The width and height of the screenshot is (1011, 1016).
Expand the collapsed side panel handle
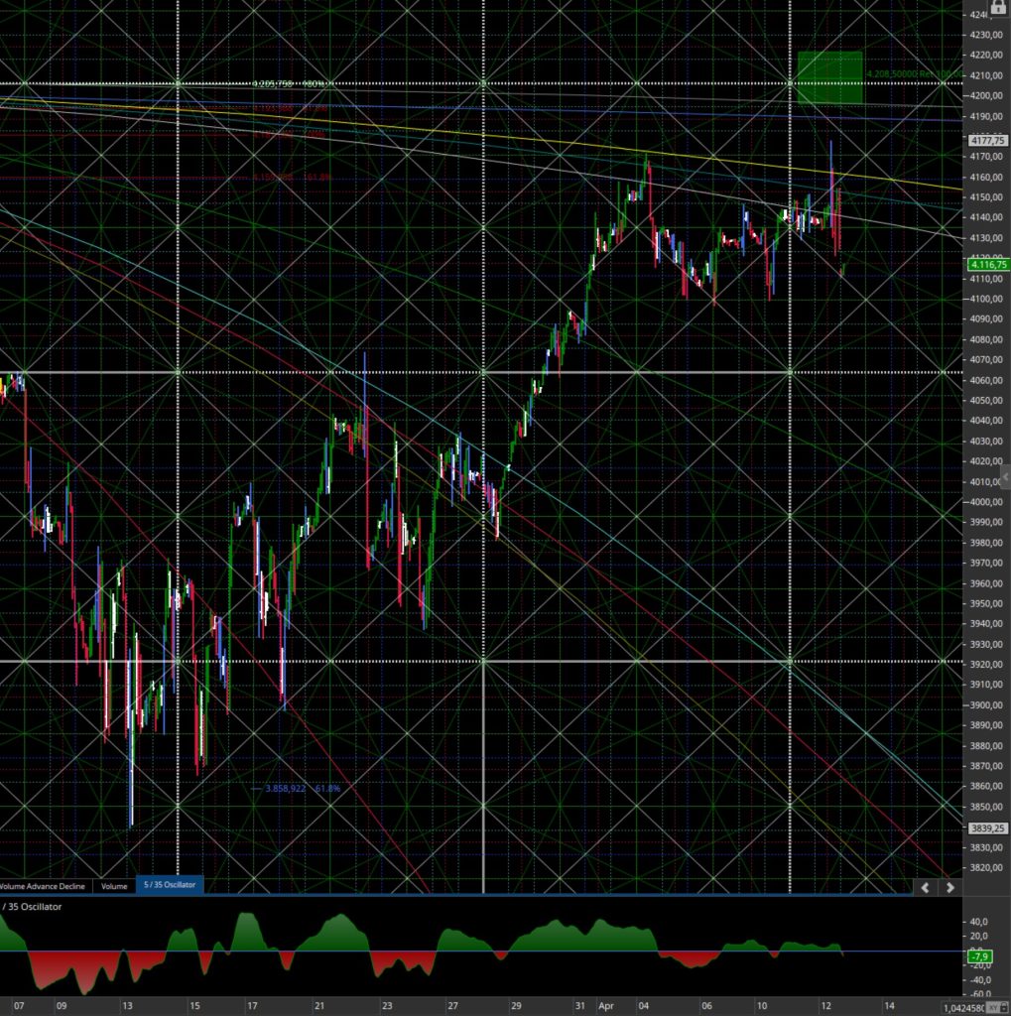1006,477
